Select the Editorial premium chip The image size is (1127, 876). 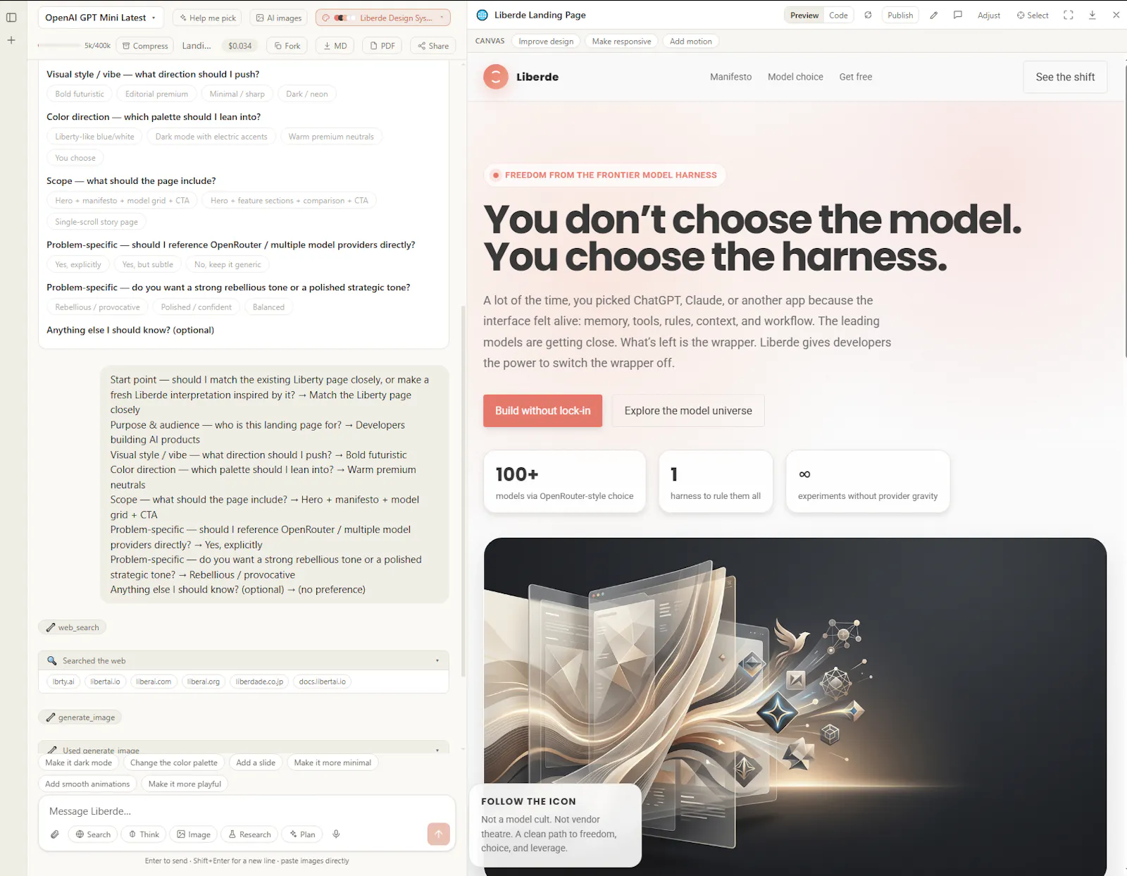pos(156,94)
